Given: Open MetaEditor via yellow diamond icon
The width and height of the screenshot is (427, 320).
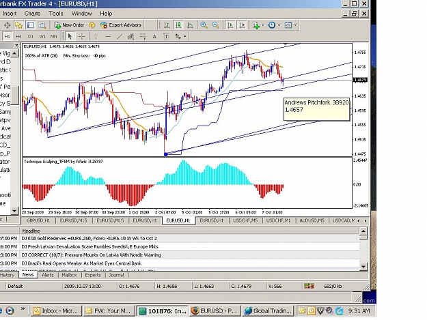Looking at the screenshot, I should tap(92, 25).
